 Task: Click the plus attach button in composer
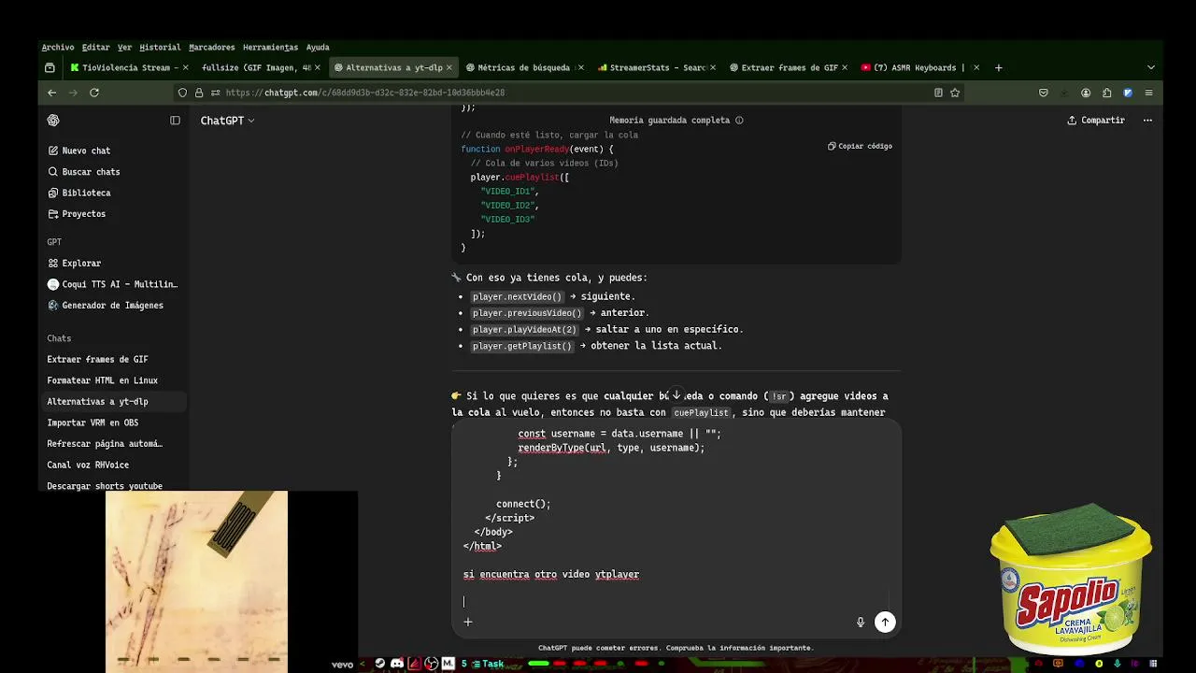[468, 623]
